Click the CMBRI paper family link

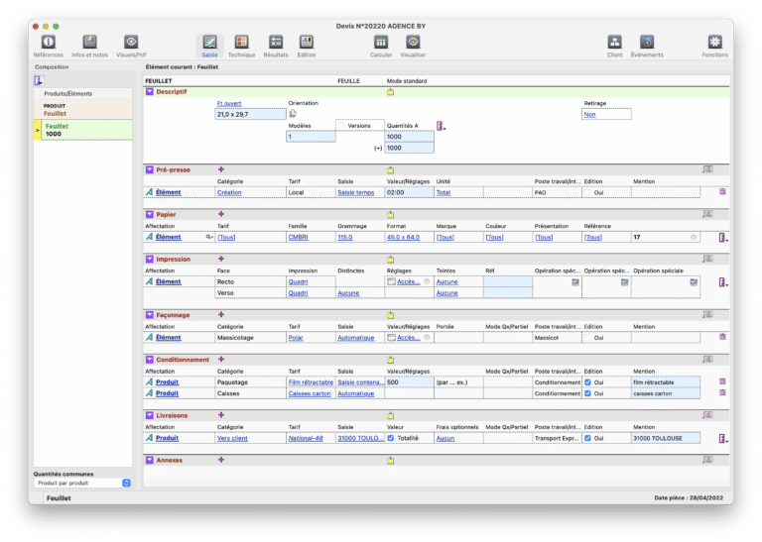[298, 238]
